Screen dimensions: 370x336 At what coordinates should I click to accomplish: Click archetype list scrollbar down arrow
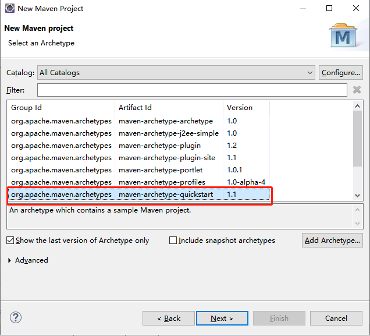(x=358, y=196)
